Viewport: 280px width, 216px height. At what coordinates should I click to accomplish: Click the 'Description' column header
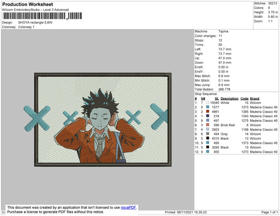230,99
